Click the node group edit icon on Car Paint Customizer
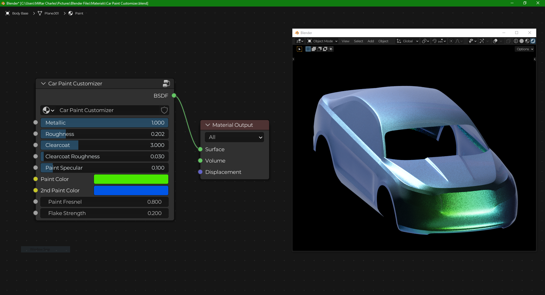 click(166, 83)
